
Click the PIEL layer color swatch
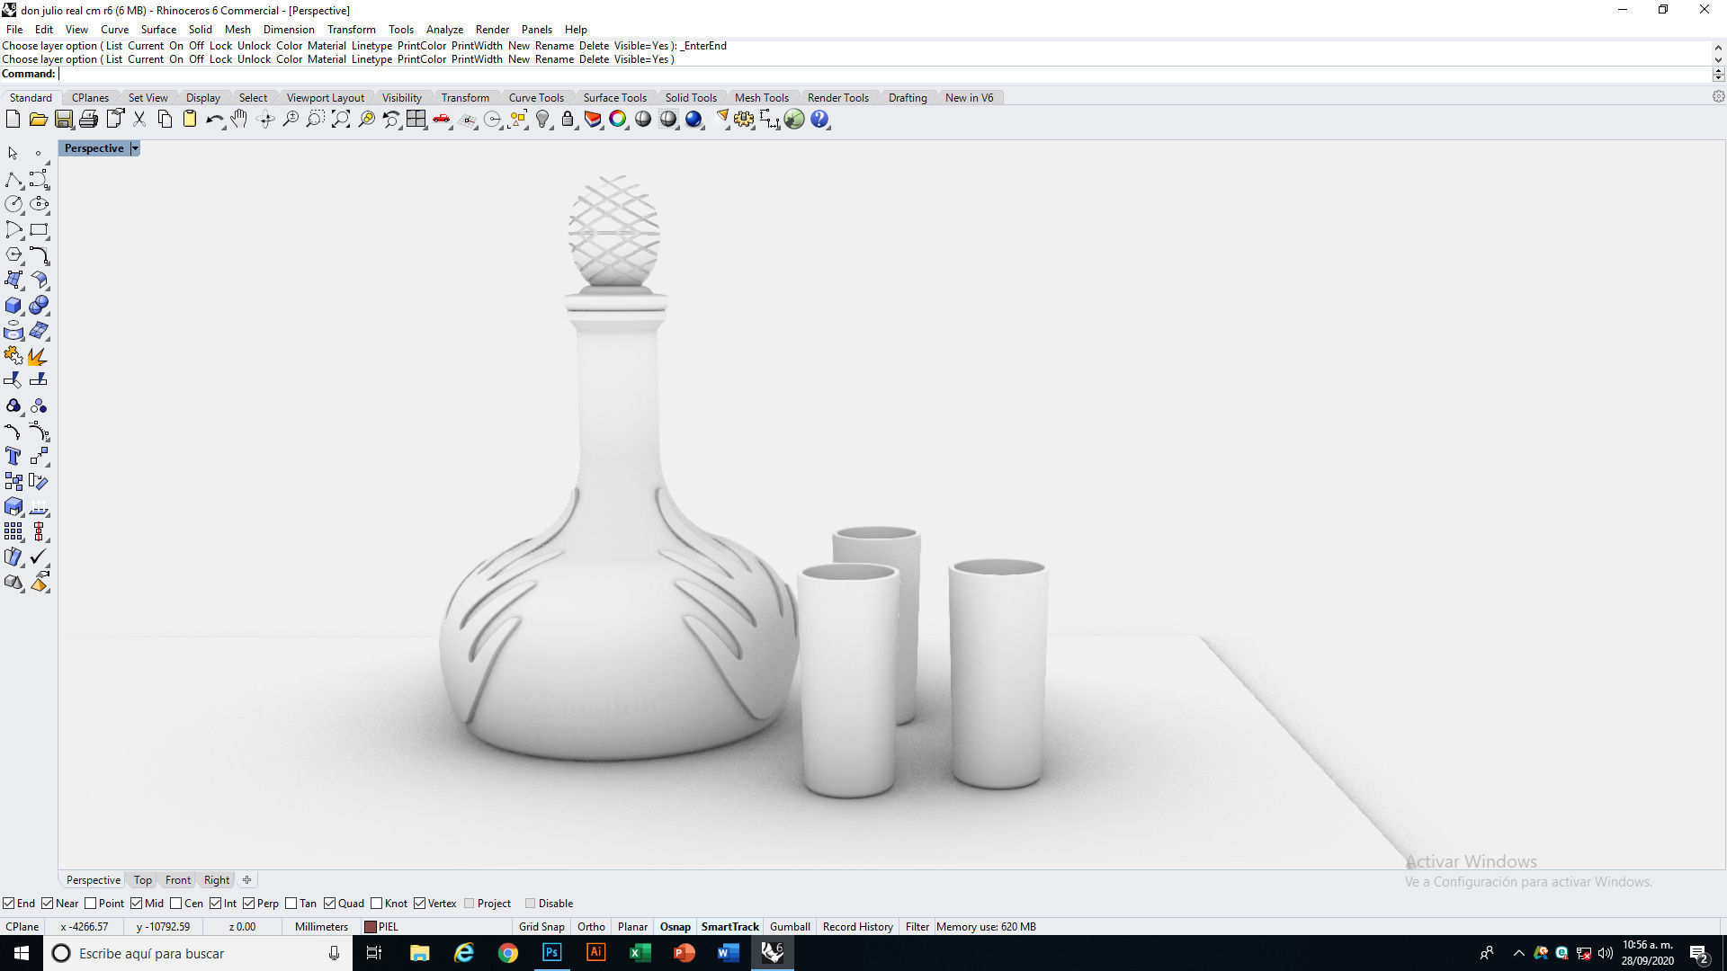(370, 927)
